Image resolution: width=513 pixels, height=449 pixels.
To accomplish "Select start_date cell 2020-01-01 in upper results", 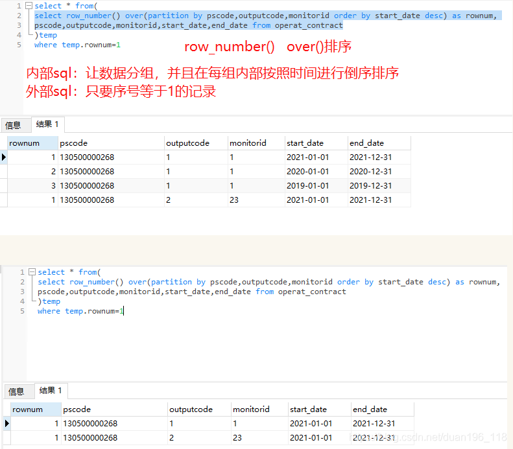I will [x=316, y=172].
